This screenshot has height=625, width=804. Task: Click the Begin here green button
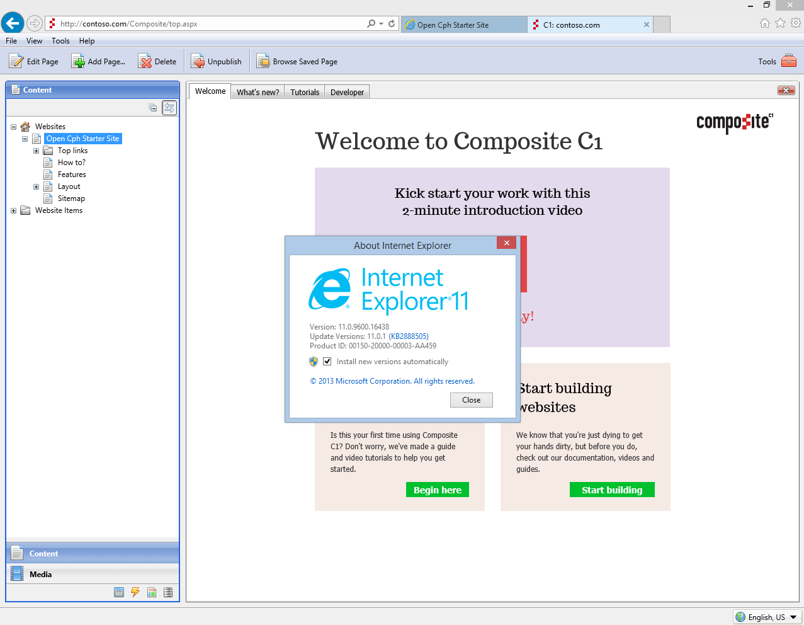[x=437, y=490]
